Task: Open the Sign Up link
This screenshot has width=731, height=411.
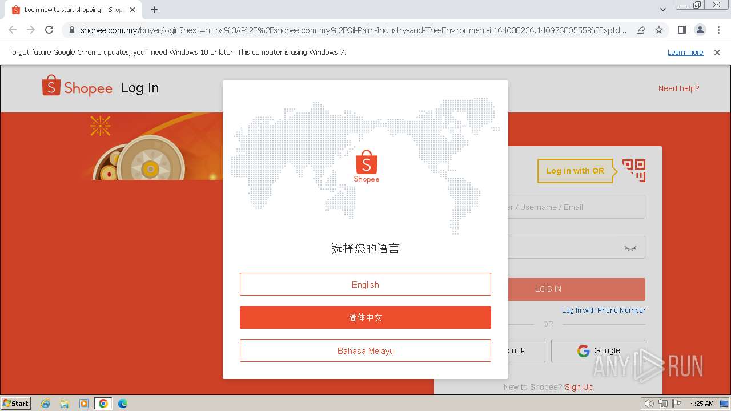Action: [x=579, y=387]
